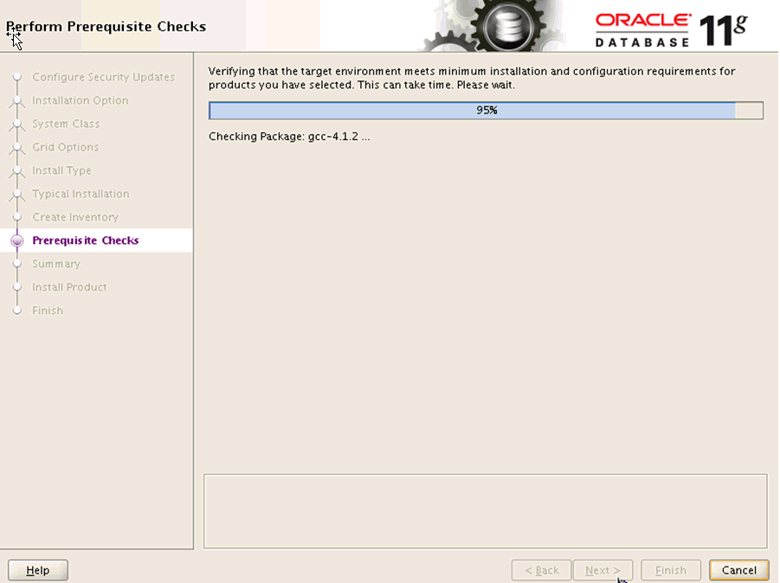
Task: Cancel the prerequisite checks
Action: tap(738, 569)
